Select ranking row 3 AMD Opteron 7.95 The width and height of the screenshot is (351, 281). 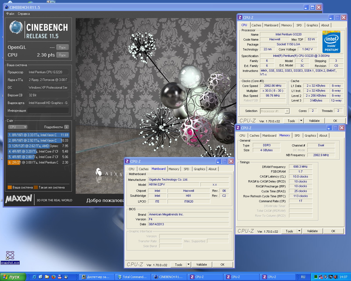[38, 146]
